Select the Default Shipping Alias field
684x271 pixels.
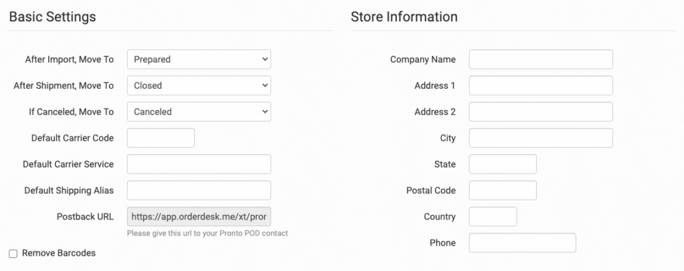pyautogui.click(x=198, y=190)
